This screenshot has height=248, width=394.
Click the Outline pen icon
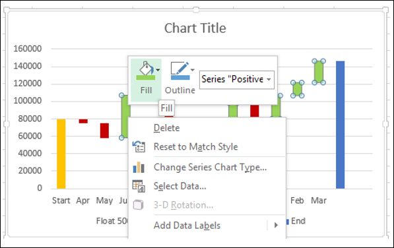pyautogui.click(x=180, y=71)
